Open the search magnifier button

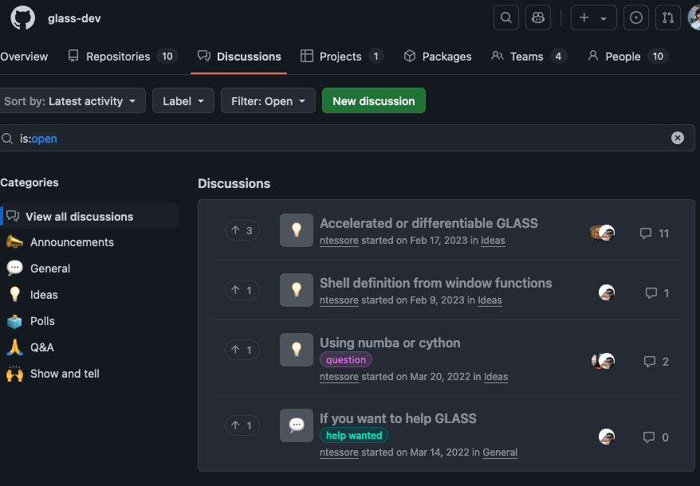506,18
